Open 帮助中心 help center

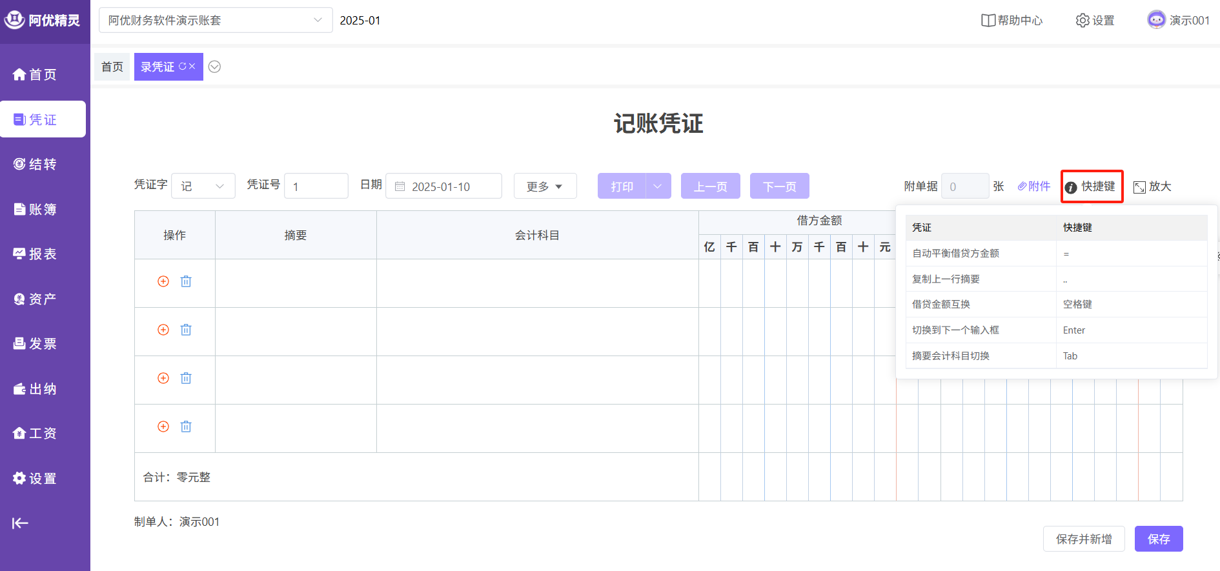tap(1012, 21)
